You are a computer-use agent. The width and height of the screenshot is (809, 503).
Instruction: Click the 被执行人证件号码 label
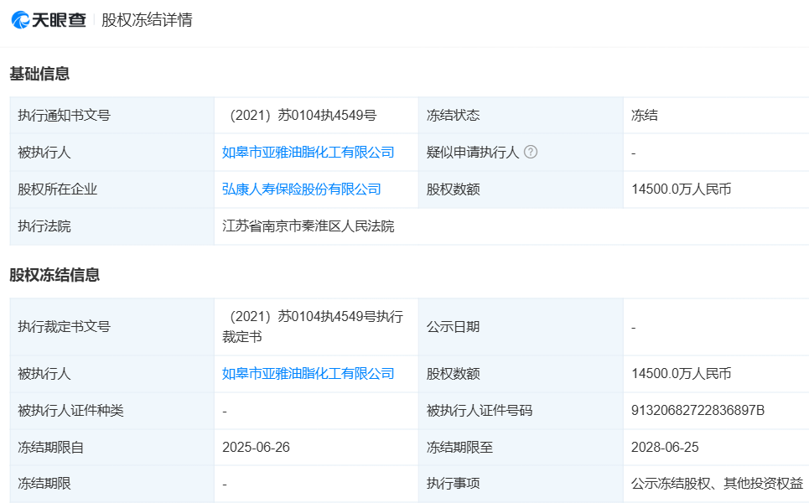[480, 411]
